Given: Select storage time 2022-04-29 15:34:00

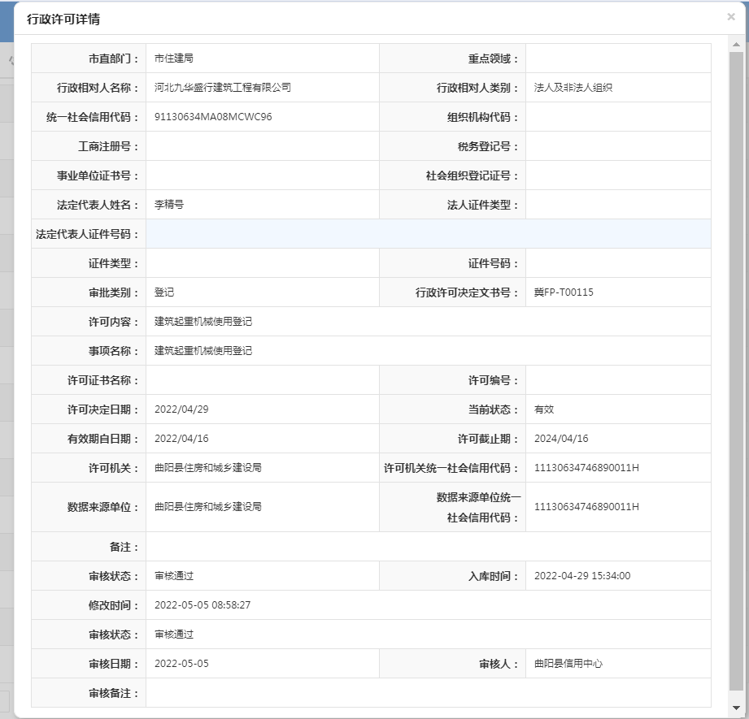Looking at the screenshot, I should coord(582,576).
